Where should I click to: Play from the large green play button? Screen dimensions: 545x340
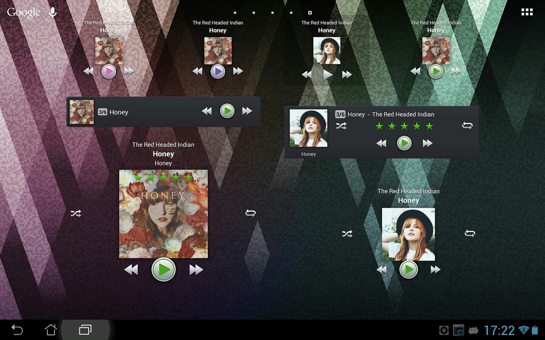pyautogui.click(x=163, y=270)
